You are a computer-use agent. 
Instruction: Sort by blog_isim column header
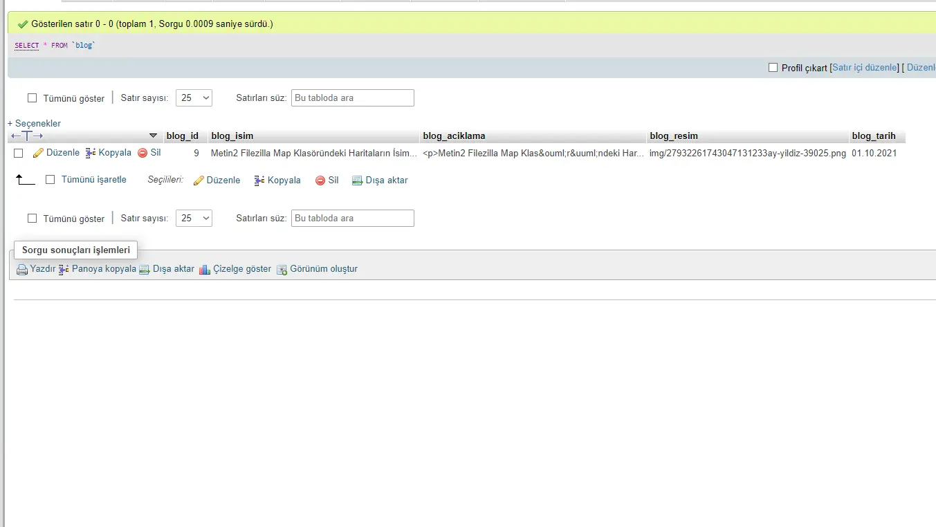click(x=232, y=136)
